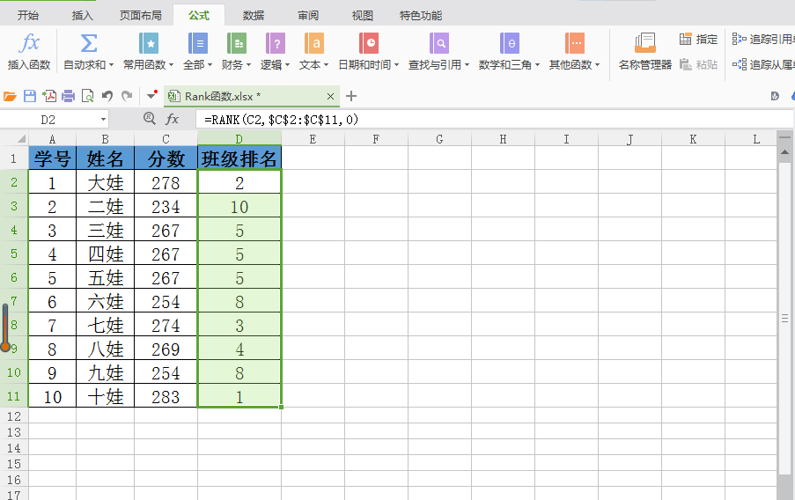Click the Name Box showing D2
The image size is (795, 500).
point(48,120)
